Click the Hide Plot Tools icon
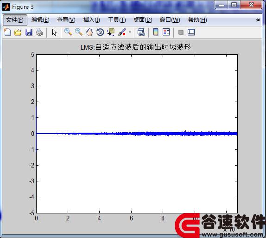The image size is (266, 238). [x=181, y=32]
